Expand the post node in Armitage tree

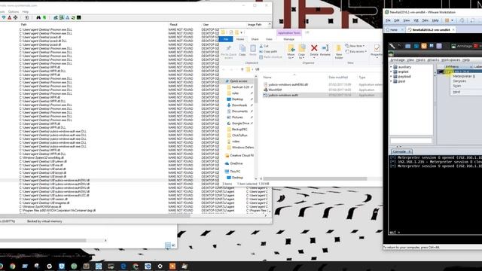coord(392,81)
